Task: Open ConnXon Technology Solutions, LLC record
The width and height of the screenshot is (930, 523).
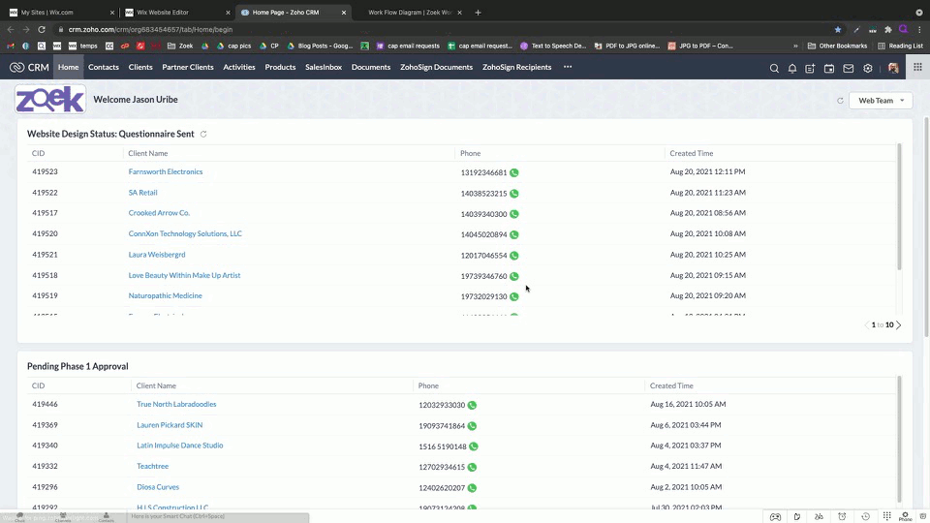Action: pos(185,233)
